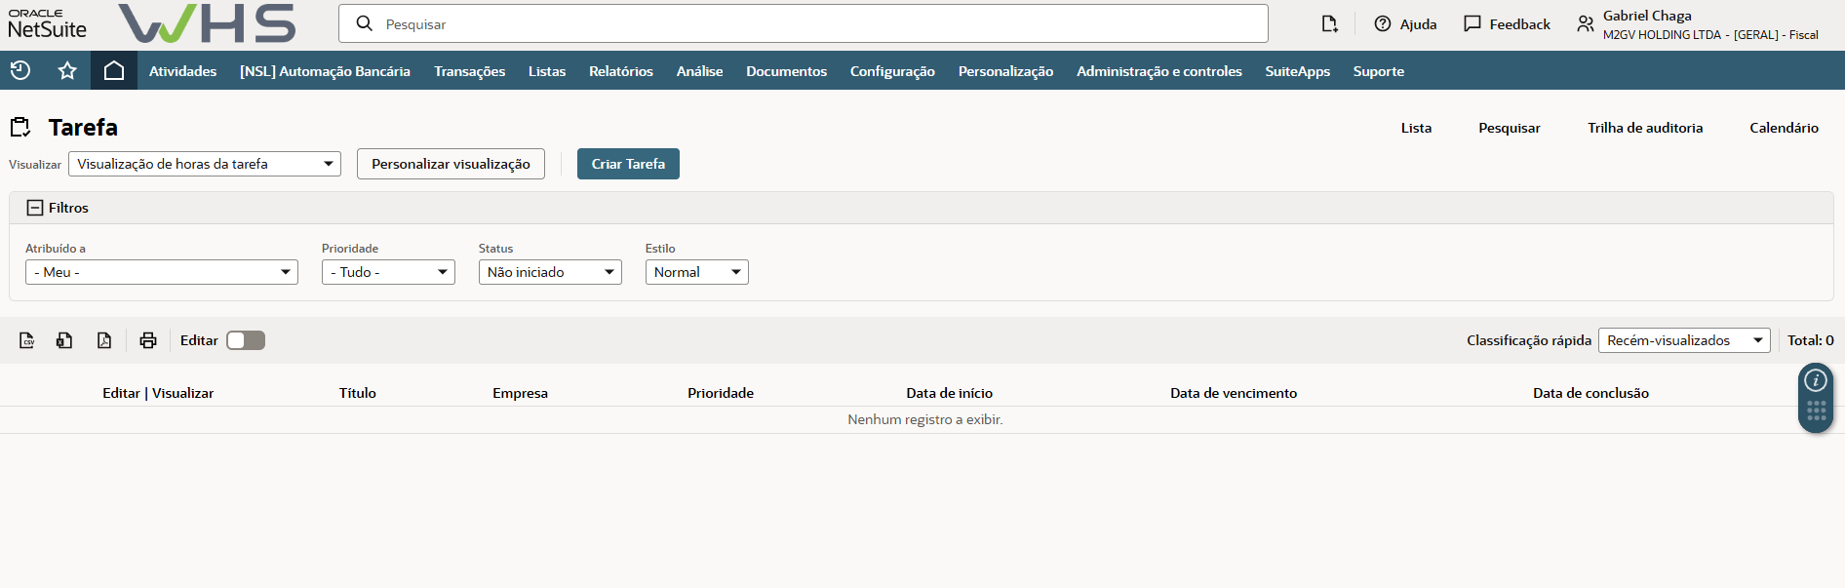This screenshot has height=588, width=1845.
Task: Open the Relatórios menu
Action: coord(620,71)
